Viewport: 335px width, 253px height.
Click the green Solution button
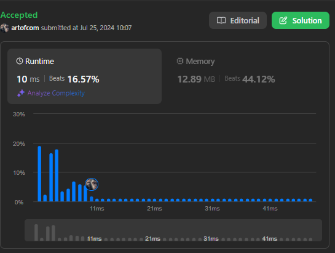[301, 20]
